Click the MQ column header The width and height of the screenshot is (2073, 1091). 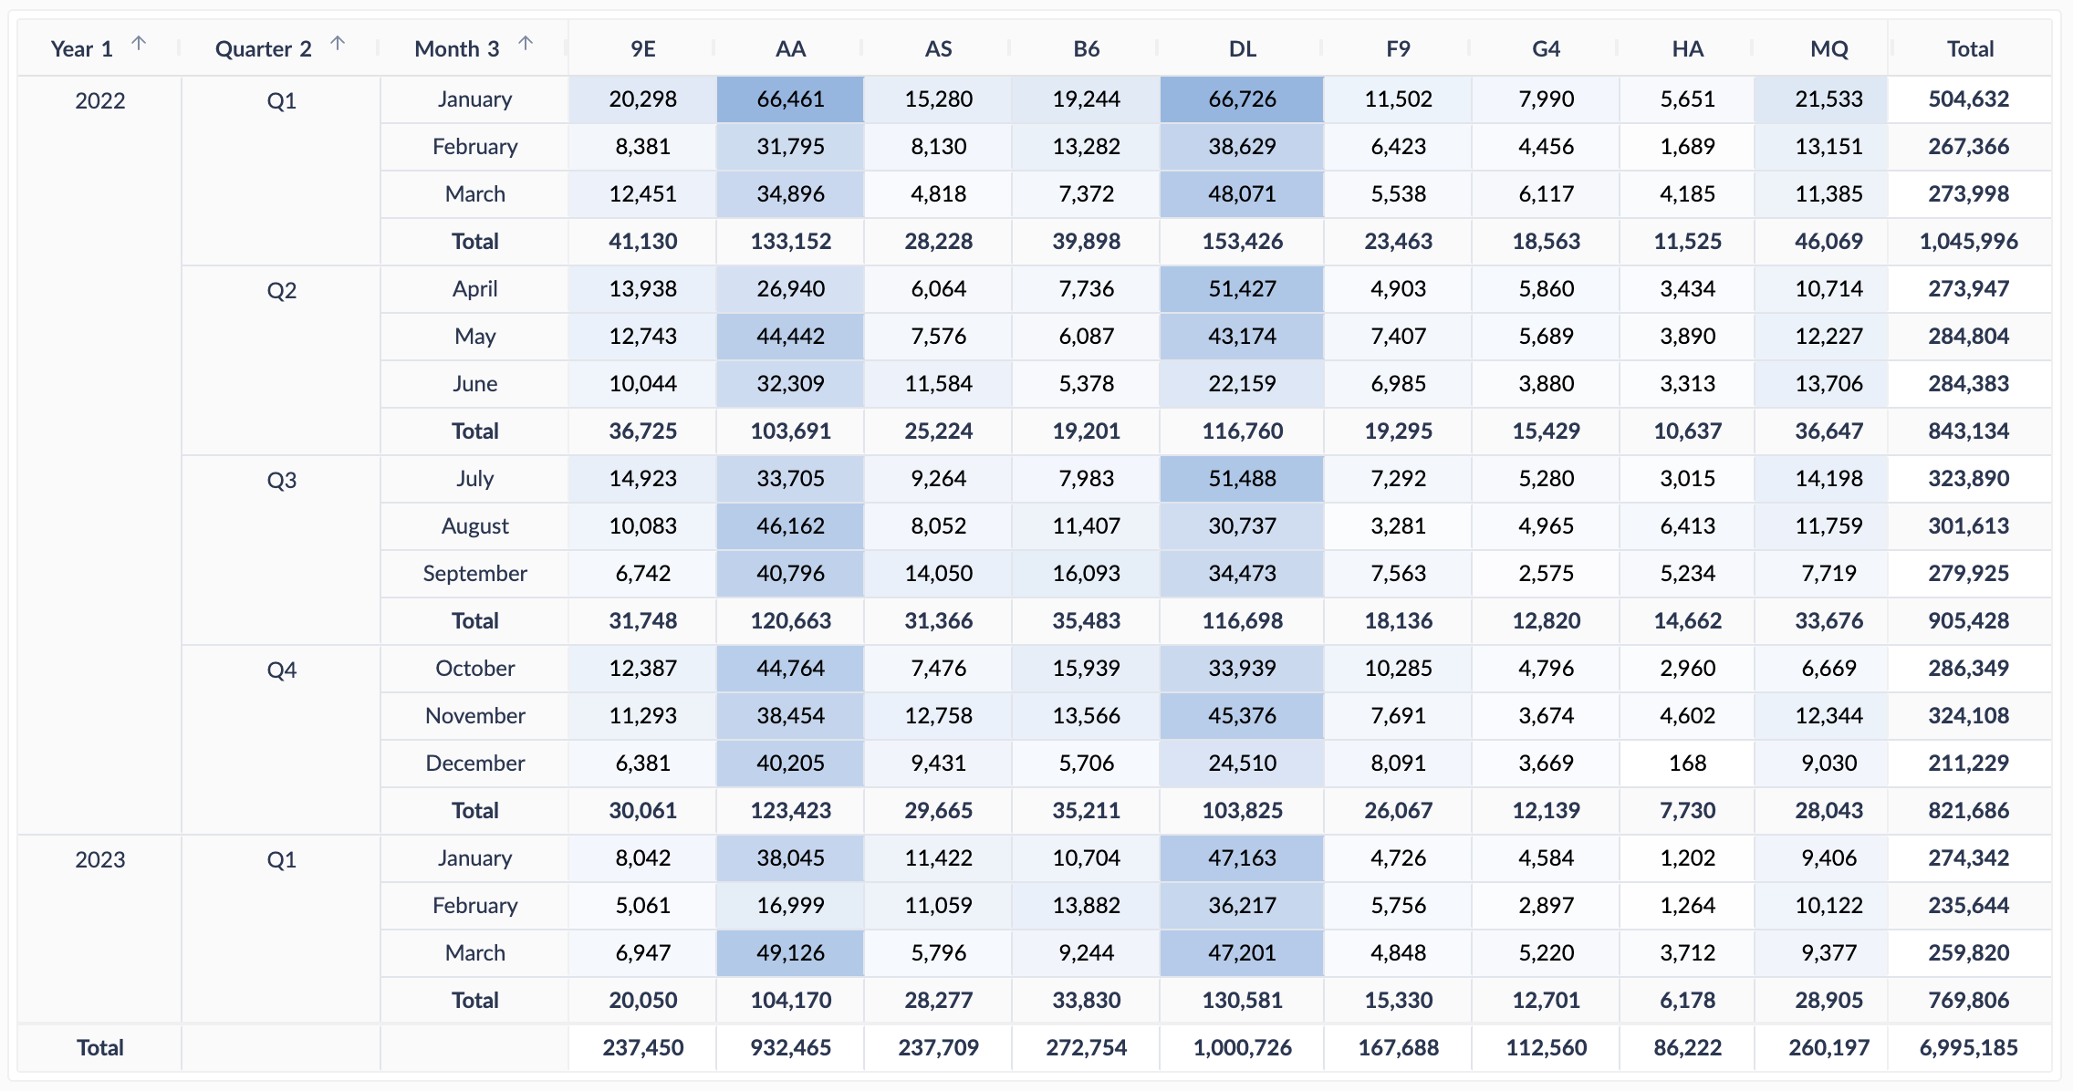pos(1828,49)
